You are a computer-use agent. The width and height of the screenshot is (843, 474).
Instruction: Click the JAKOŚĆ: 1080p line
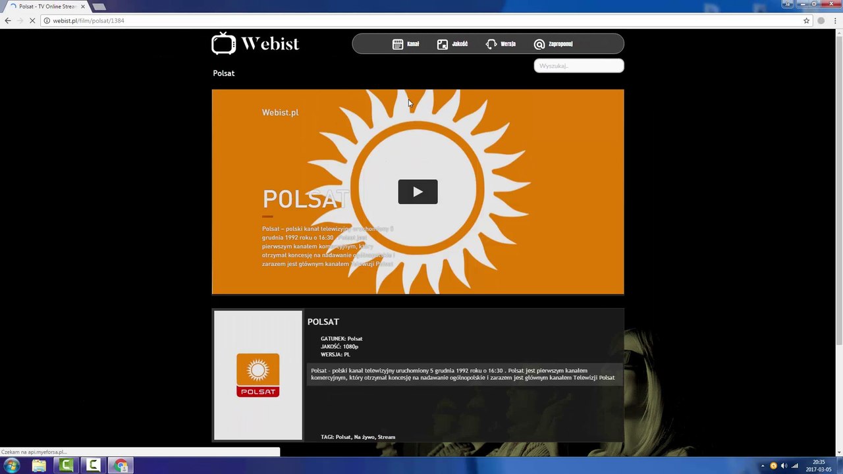340,346
